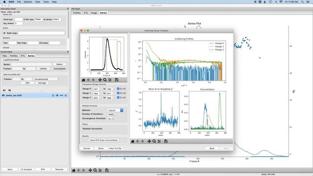Click Cancel in EFA dialog
The image size is (313, 176).
coord(87,148)
